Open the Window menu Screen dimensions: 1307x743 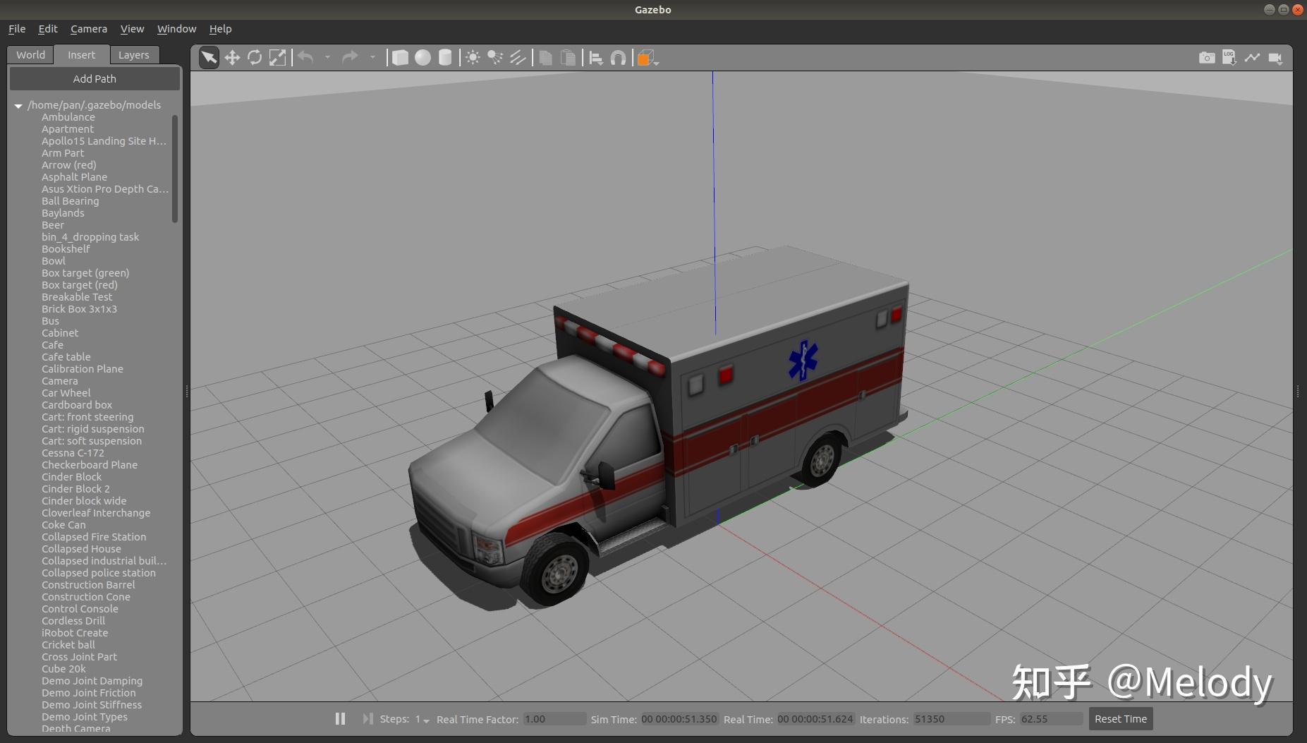[x=176, y=29]
